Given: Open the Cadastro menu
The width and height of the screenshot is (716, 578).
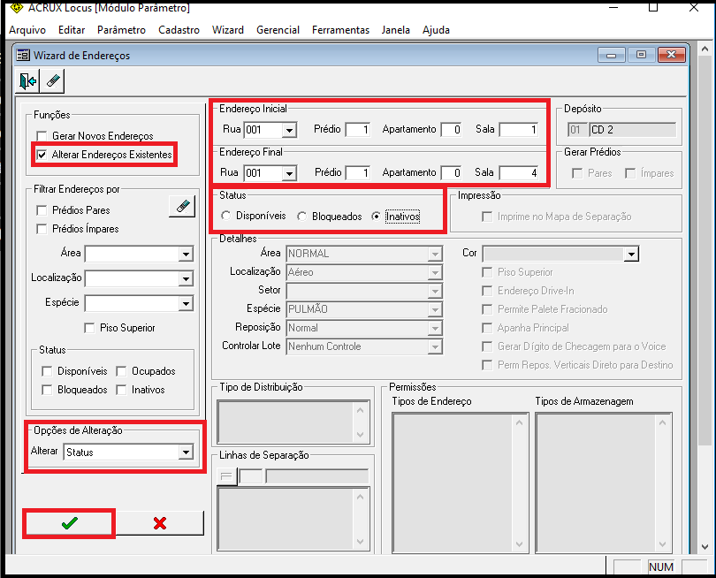Looking at the screenshot, I should coord(179,30).
